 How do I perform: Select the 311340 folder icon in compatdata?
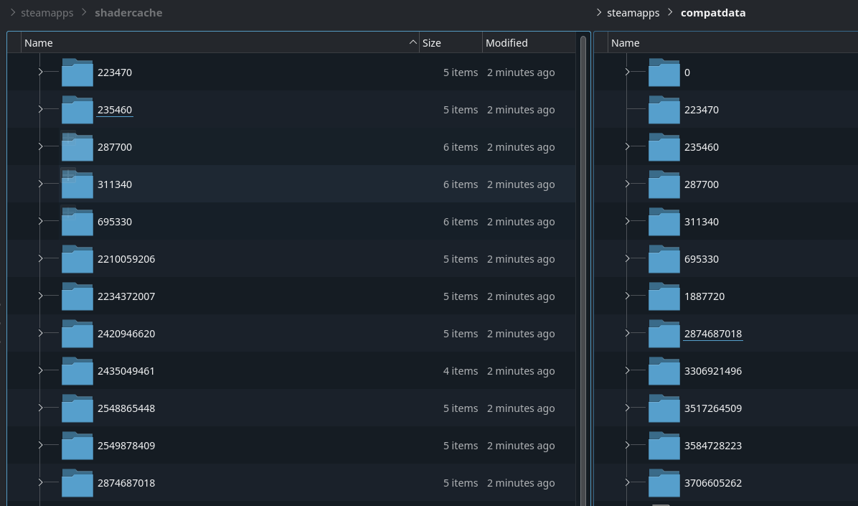pos(664,221)
